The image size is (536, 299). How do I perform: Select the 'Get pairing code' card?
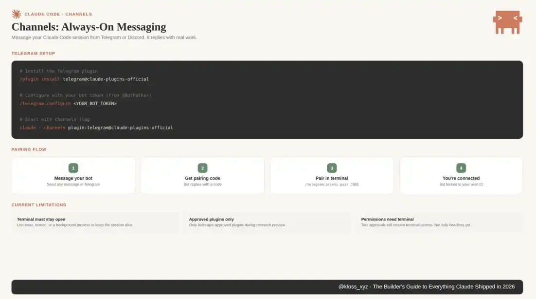[x=203, y=176]
